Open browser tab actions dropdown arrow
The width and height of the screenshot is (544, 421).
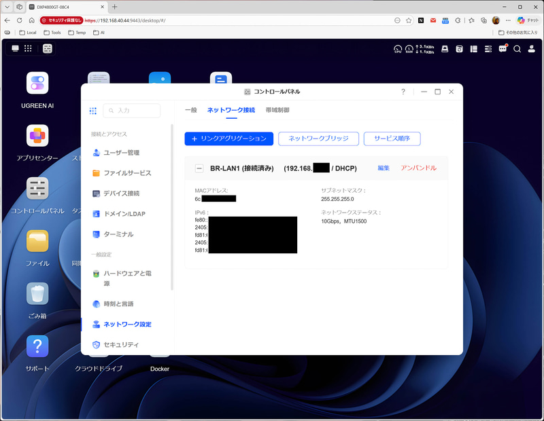(7, 7)
